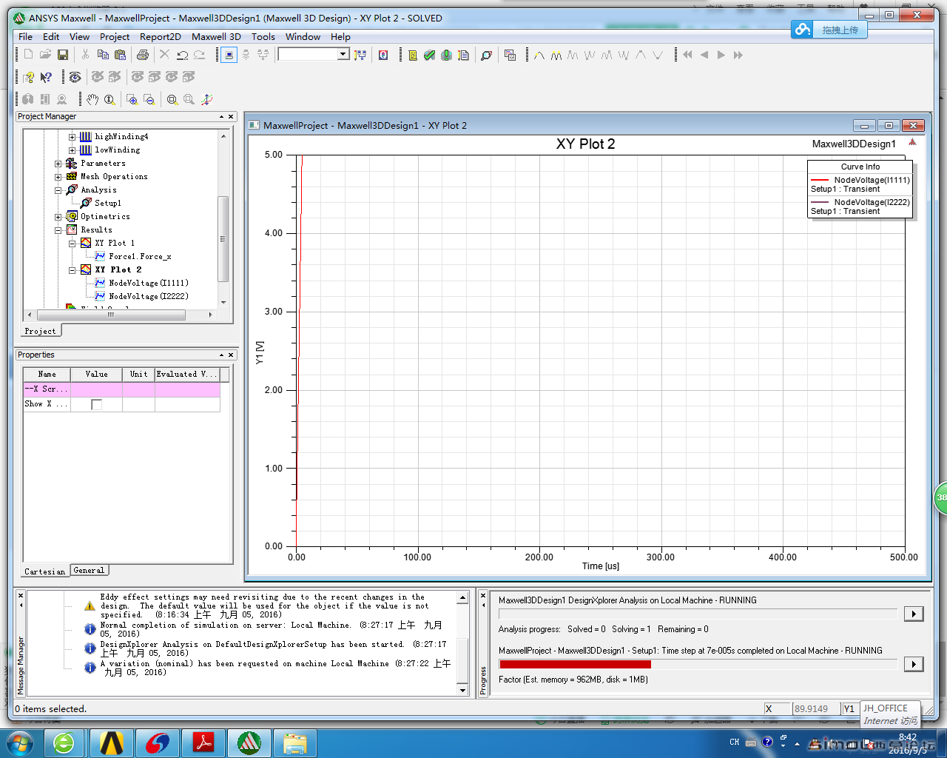This screenshot has width=947, height=758.
Task: Collapse the Results tree node
Action: [58, 230]
